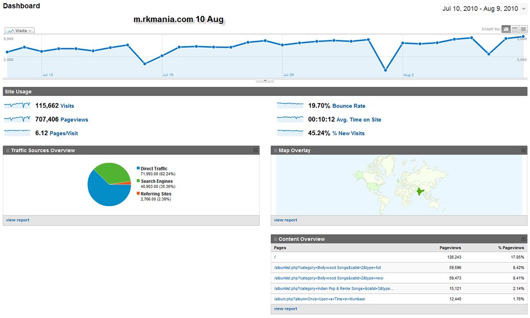Screen dimensions: 530x318
Task: Open the Pages/Visit sparkline thumbnail
Action: pyautogui.click(x=17, y=133)
